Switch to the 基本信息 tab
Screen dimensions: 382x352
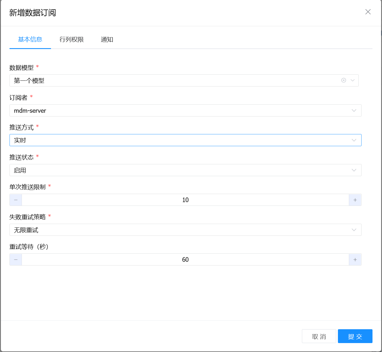pos(30,39)
